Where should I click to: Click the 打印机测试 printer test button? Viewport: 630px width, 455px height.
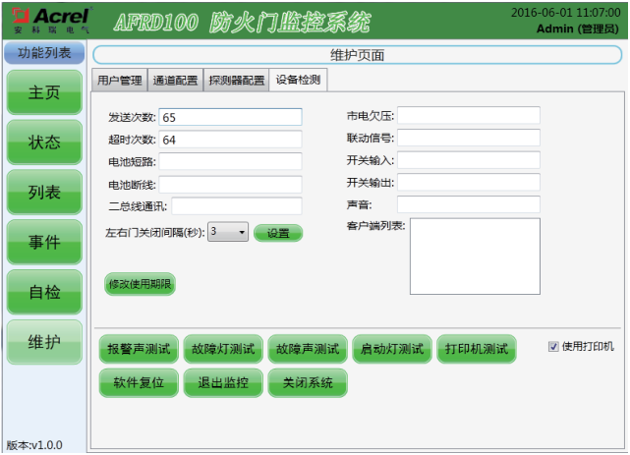pos(477,349)
